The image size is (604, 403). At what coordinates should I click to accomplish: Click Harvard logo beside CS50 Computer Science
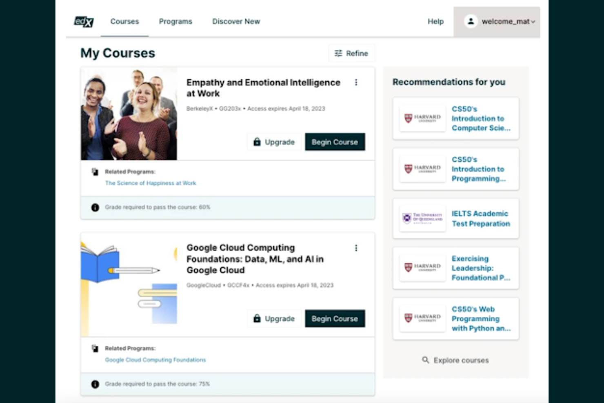point(422,118)
